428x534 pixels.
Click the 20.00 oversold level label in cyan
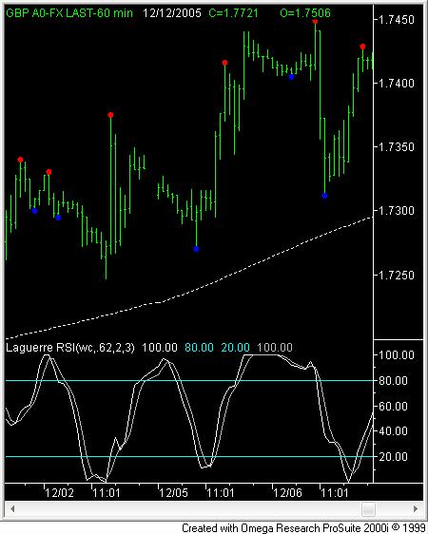tap(236, 348)
